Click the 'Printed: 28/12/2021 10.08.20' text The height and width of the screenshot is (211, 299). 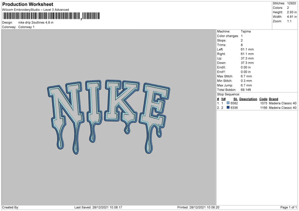[x=198, y=208]
